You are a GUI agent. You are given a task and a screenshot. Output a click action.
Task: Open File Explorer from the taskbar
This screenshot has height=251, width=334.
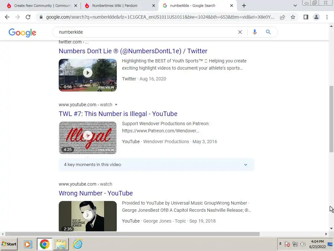click(x=61, y=244)
